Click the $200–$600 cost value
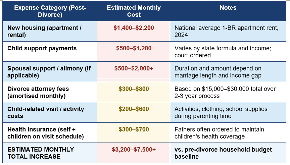290x165 pixels. pos(134,109)
